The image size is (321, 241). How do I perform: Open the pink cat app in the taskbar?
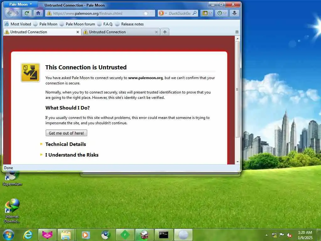click(x=47, y=235)
